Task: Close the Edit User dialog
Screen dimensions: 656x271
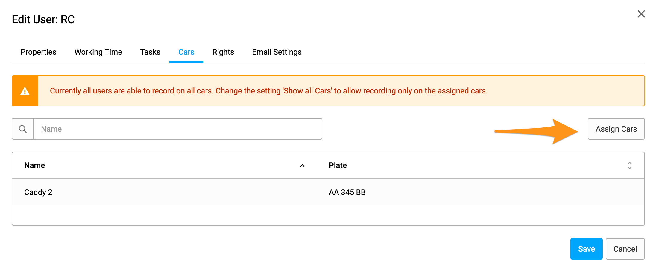Action: (x=641, y=14)
